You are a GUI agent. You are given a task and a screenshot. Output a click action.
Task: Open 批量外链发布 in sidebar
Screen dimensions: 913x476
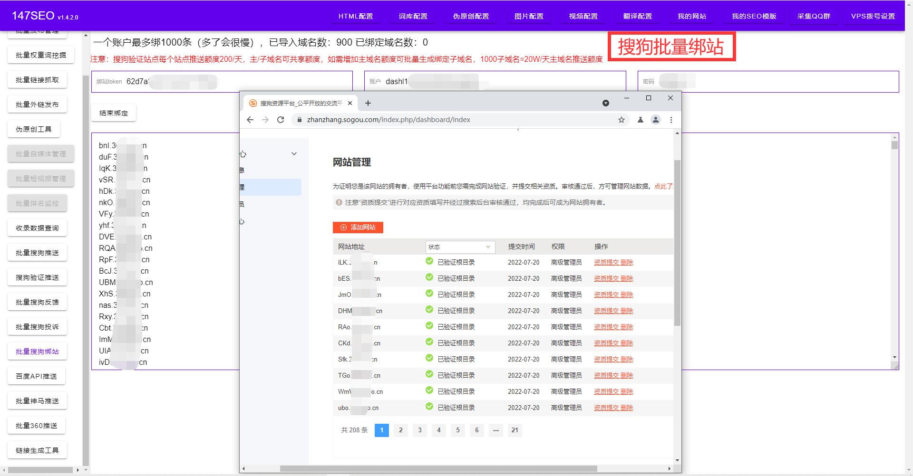37,105
